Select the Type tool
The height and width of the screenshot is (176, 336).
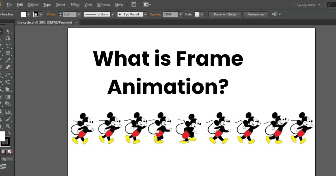(8, 46)
